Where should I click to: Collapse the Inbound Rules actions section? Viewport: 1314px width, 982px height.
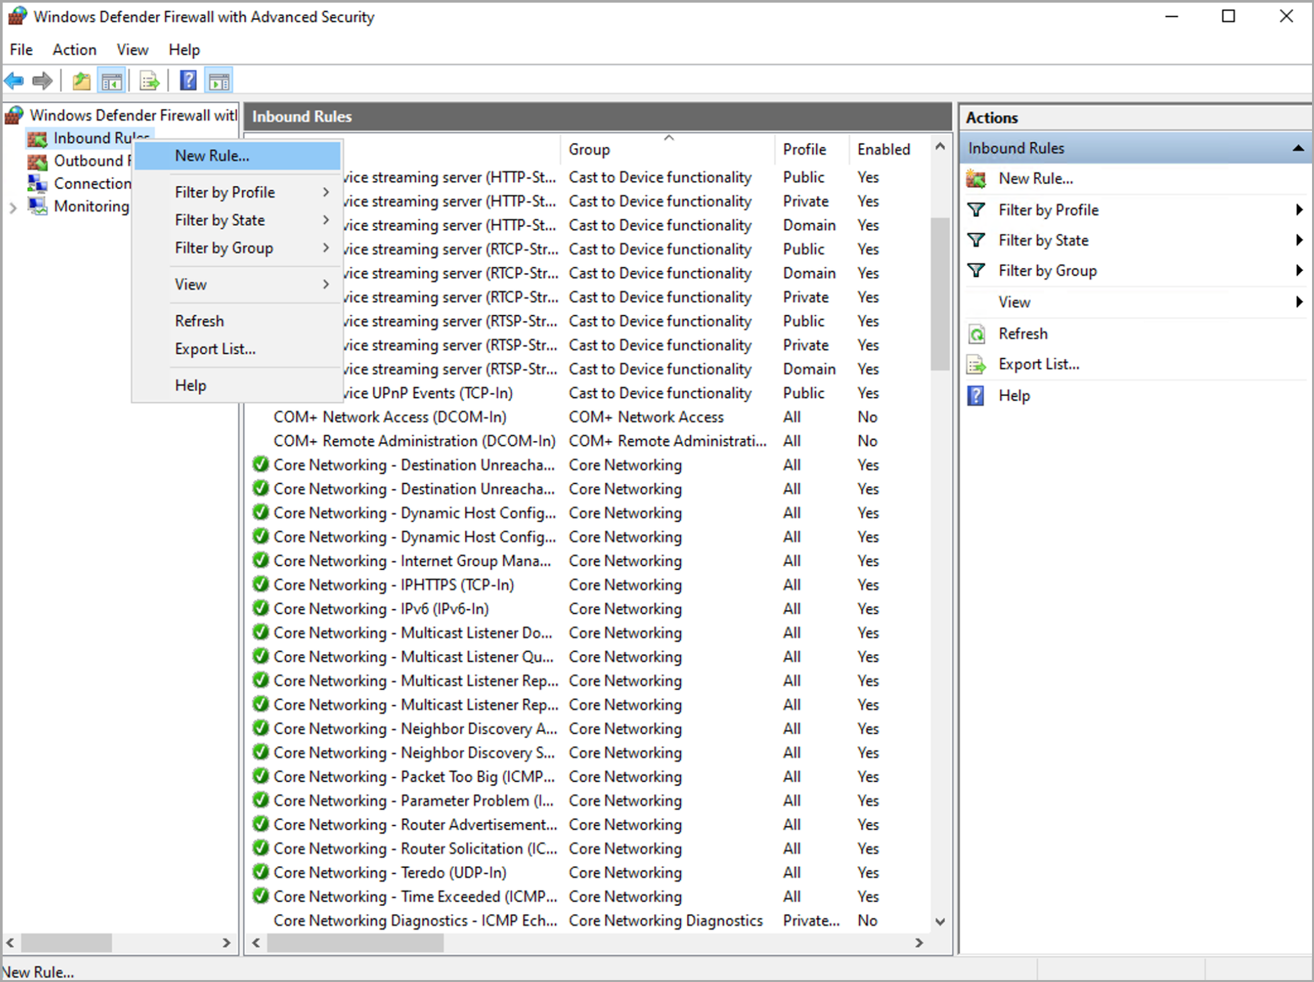tap(1297, 148)
